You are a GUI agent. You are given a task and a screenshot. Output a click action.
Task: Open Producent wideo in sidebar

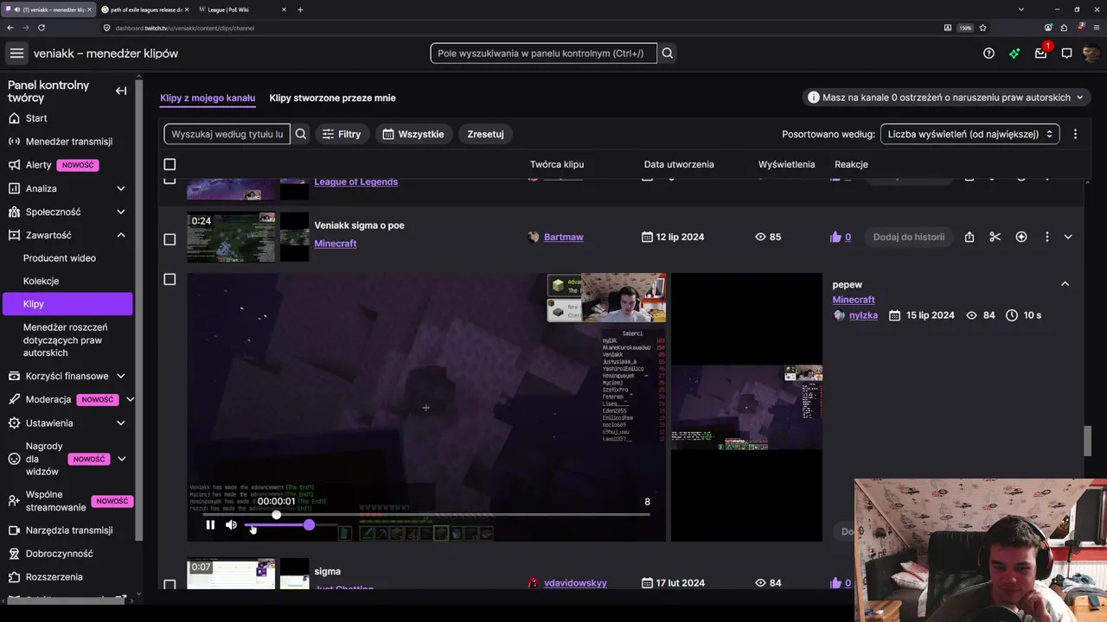[x=60, y=258]
